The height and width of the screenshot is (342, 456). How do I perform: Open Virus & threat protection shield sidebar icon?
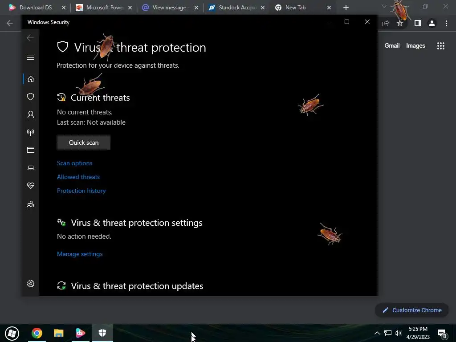point(31,97)
